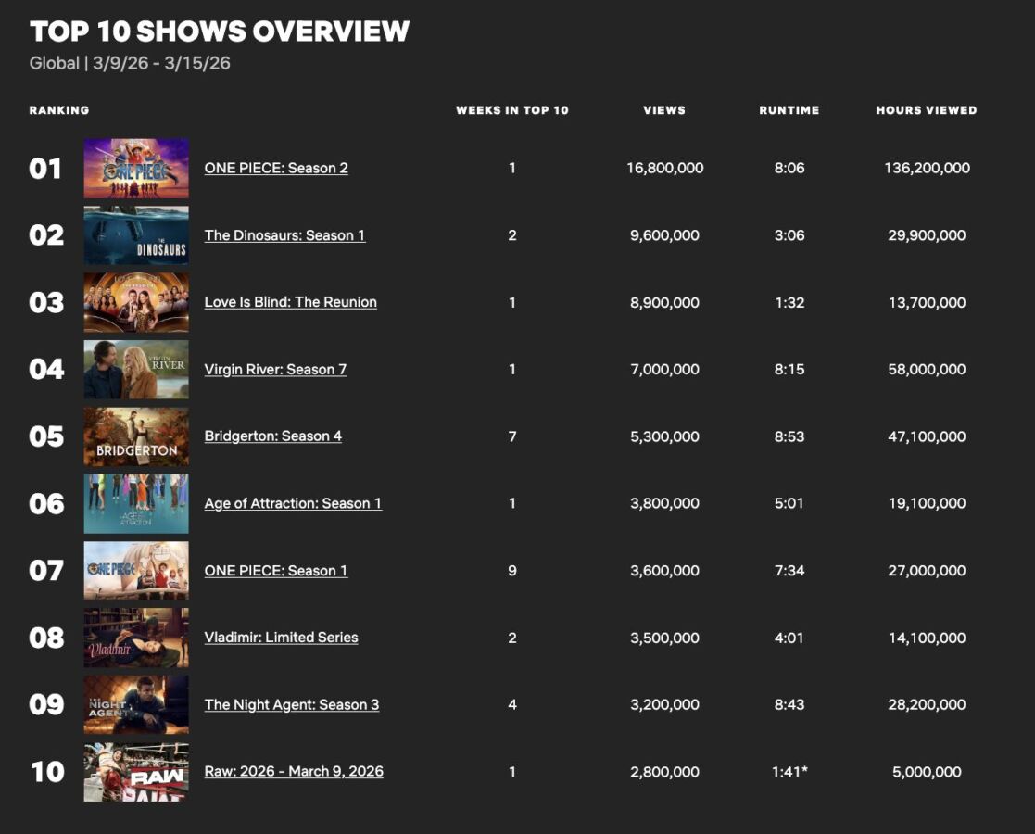Click Age of Attraction: Season 1 link
The width and height of the screenshot is (1035, 834).
click(x=293, y=504)
